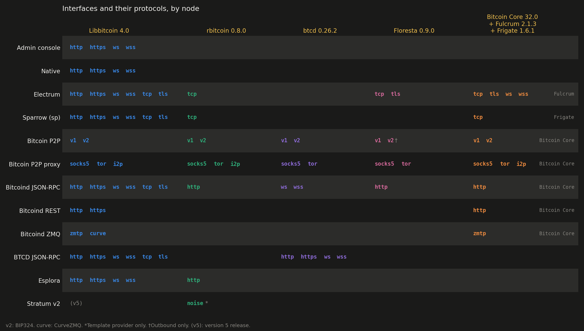Viewport: 584px width, 331px height.
Task: Click Floresta's pink 'http' in JSON-RPC row
Action: tap(381, 187)
